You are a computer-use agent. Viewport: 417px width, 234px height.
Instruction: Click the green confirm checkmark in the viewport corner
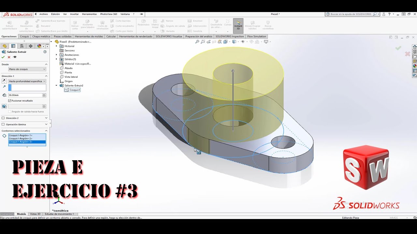tap(398, 48)
